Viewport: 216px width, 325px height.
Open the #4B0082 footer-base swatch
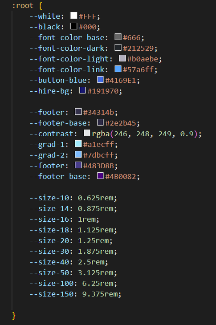tap(100, 175)
